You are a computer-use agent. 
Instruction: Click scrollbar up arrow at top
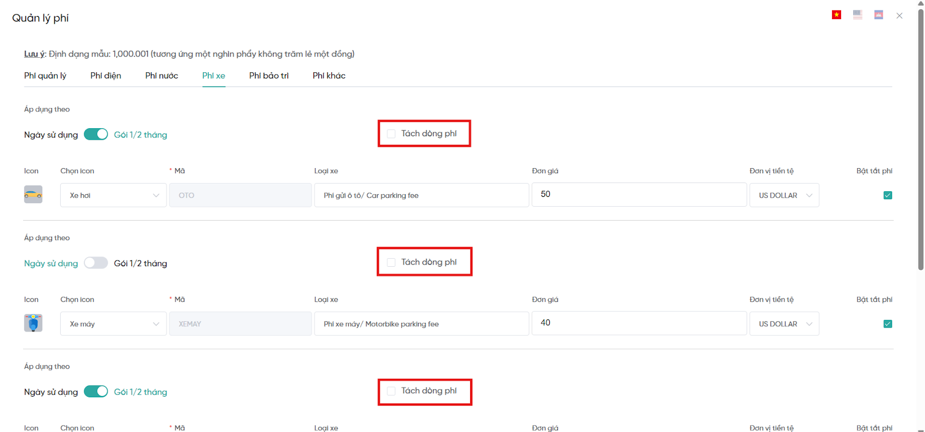pyautogui.click(x=920, y=3)
